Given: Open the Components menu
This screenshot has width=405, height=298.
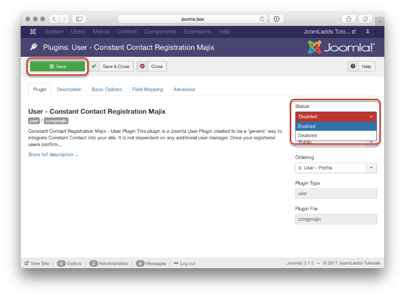Looking at the screenshot, I should tap(160, 31).
